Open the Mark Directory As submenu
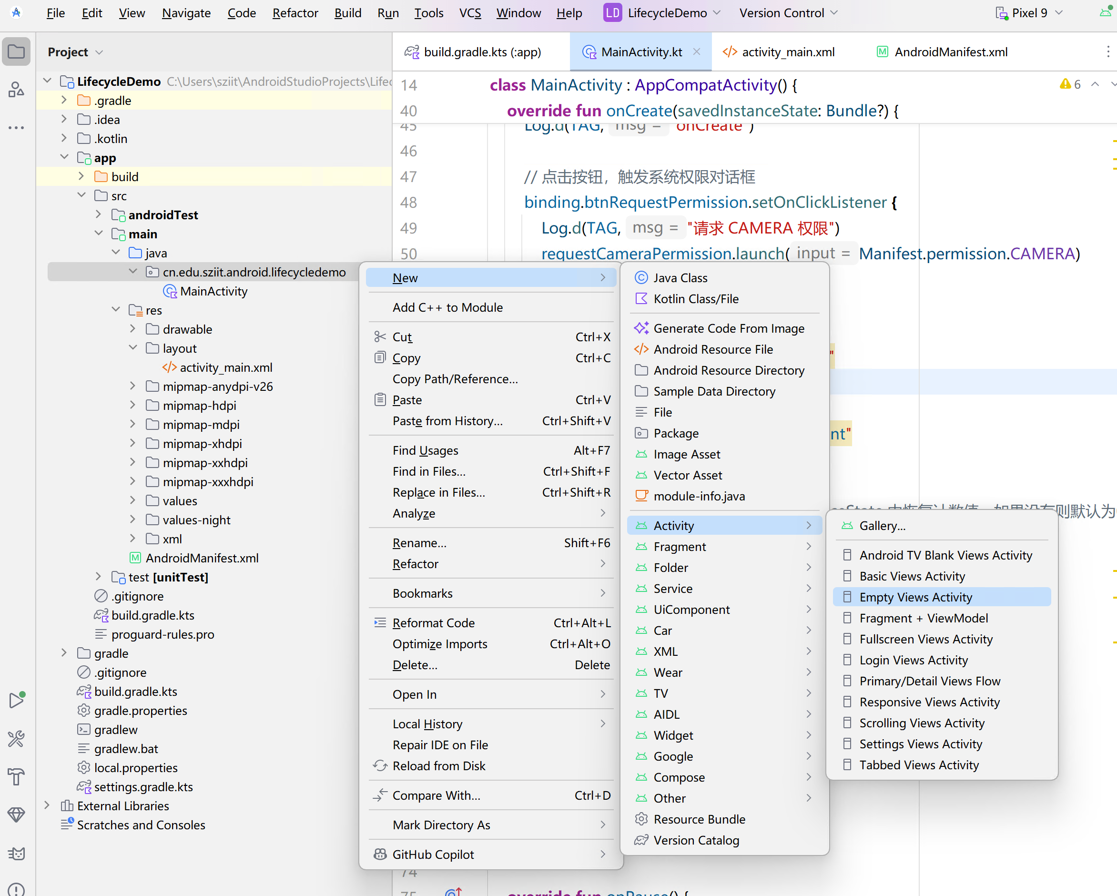The height and width of the screenshot is (896, 1117). (491, 825)
